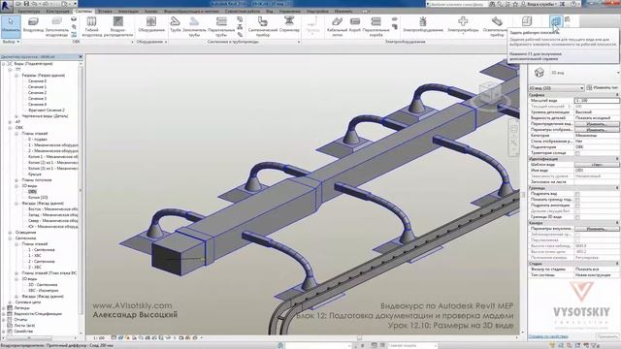Collapse the Границы properties section
This screenshot has width=621, height=349.
coord(617,188)
